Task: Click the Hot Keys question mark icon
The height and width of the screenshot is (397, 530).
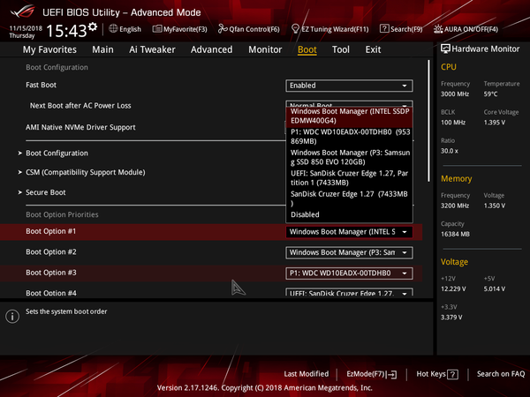Action: pyautogui.click(x=452, y=374)
